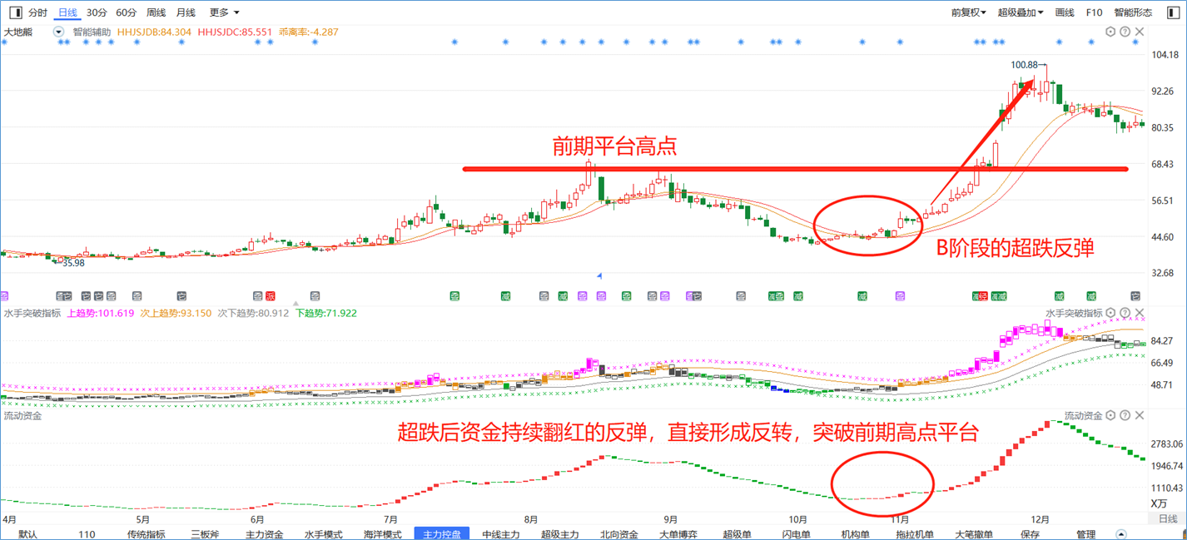Open help icon for 水手突破指标 panel
Viewport: 1187px width, 540px height.
click(1125, 313)
